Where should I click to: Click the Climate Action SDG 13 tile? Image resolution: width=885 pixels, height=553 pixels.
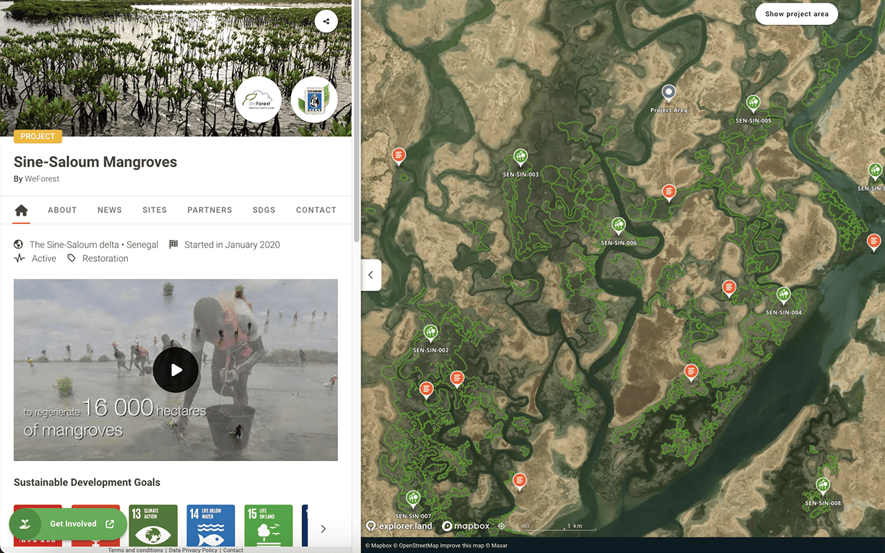(x=153, y=525)
